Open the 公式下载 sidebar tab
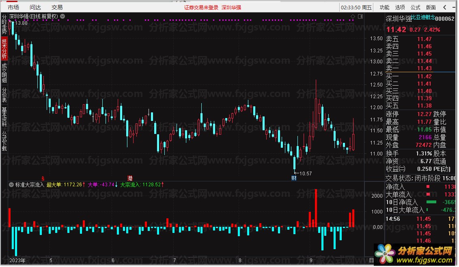The width and height of the screenshot is (459, 267). (x=4, y=141)
